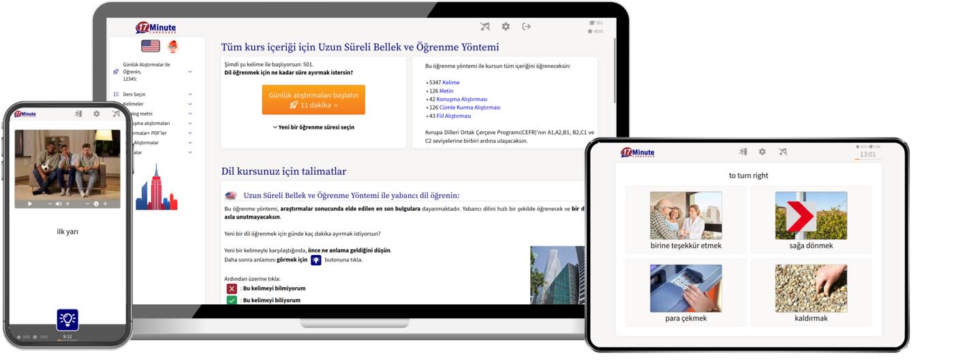Viewport: 954px width, 362px height.
Task: Tap the settings gear on the phone header
Action: pos(96,114)
